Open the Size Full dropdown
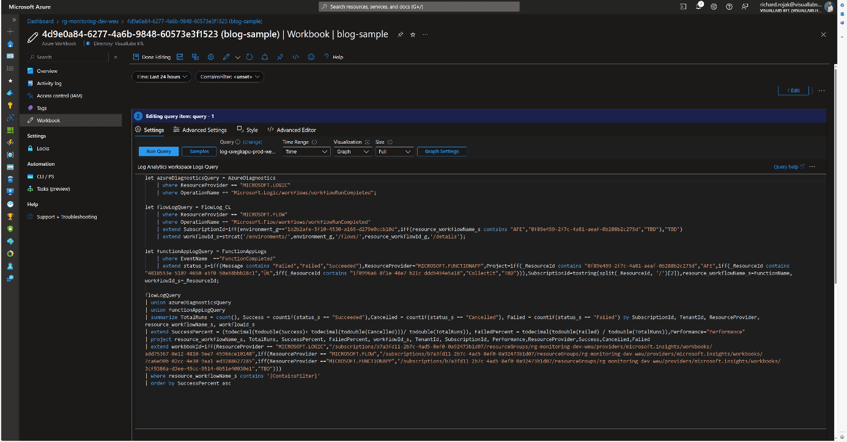This screenshot has width=847, height=442. 394,152
